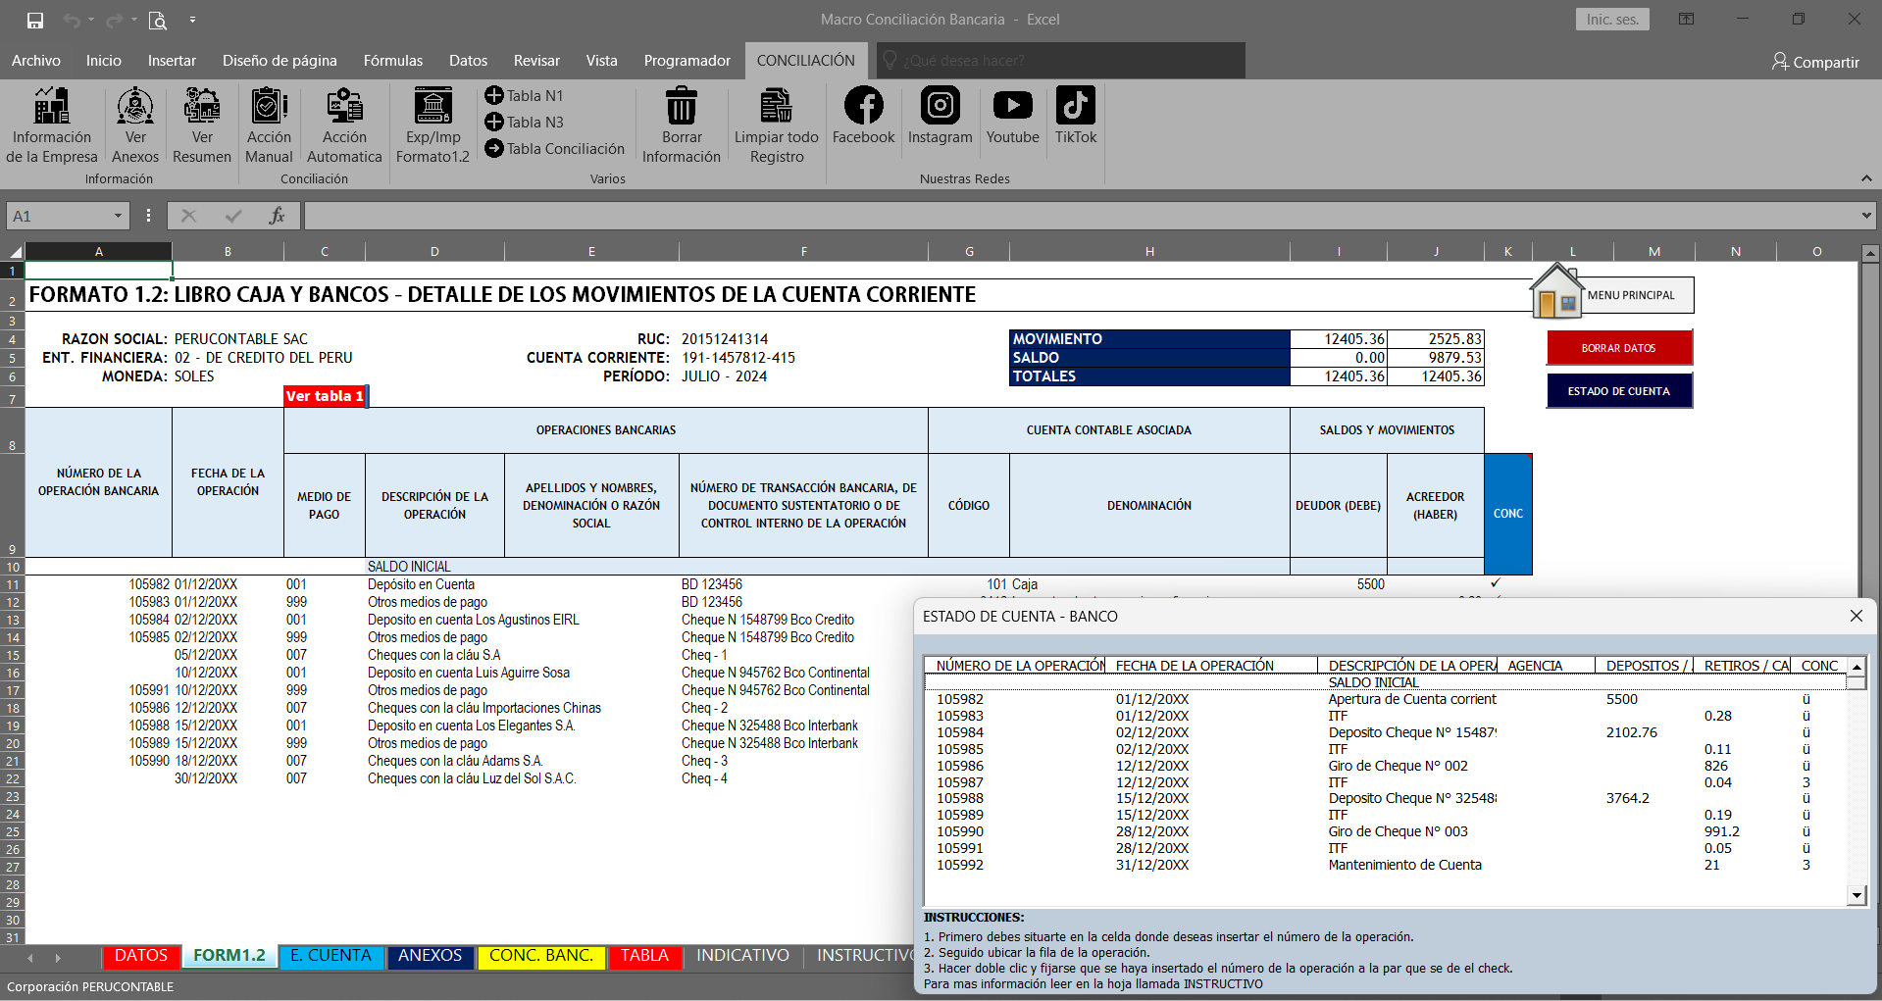
Task: Select row 105992 Mantenimiento de Cuenta
Action: pos(1388,865)
